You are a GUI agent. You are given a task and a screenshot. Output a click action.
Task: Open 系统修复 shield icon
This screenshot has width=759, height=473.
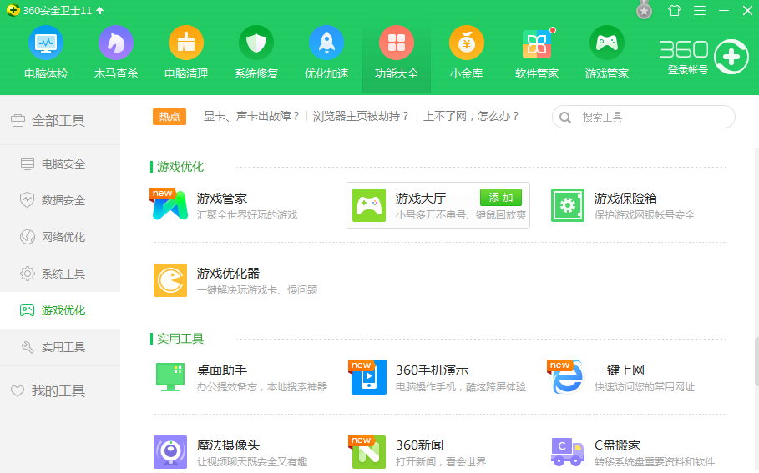(256, 43)
